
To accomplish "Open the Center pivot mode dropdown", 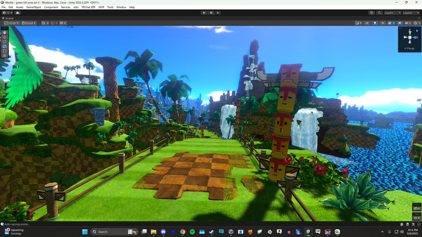I will coord(12,23).
